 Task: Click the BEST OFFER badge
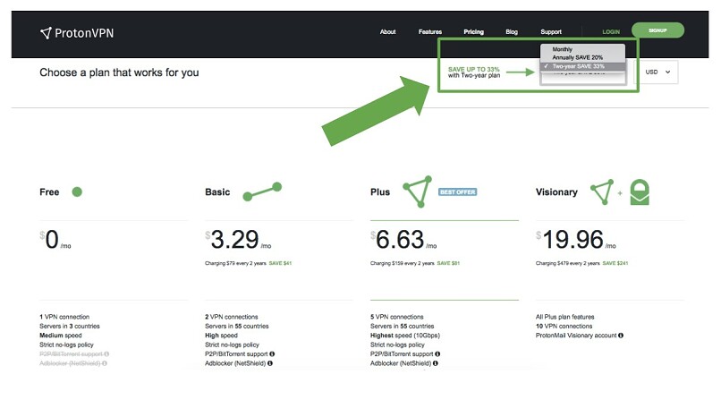457,191
